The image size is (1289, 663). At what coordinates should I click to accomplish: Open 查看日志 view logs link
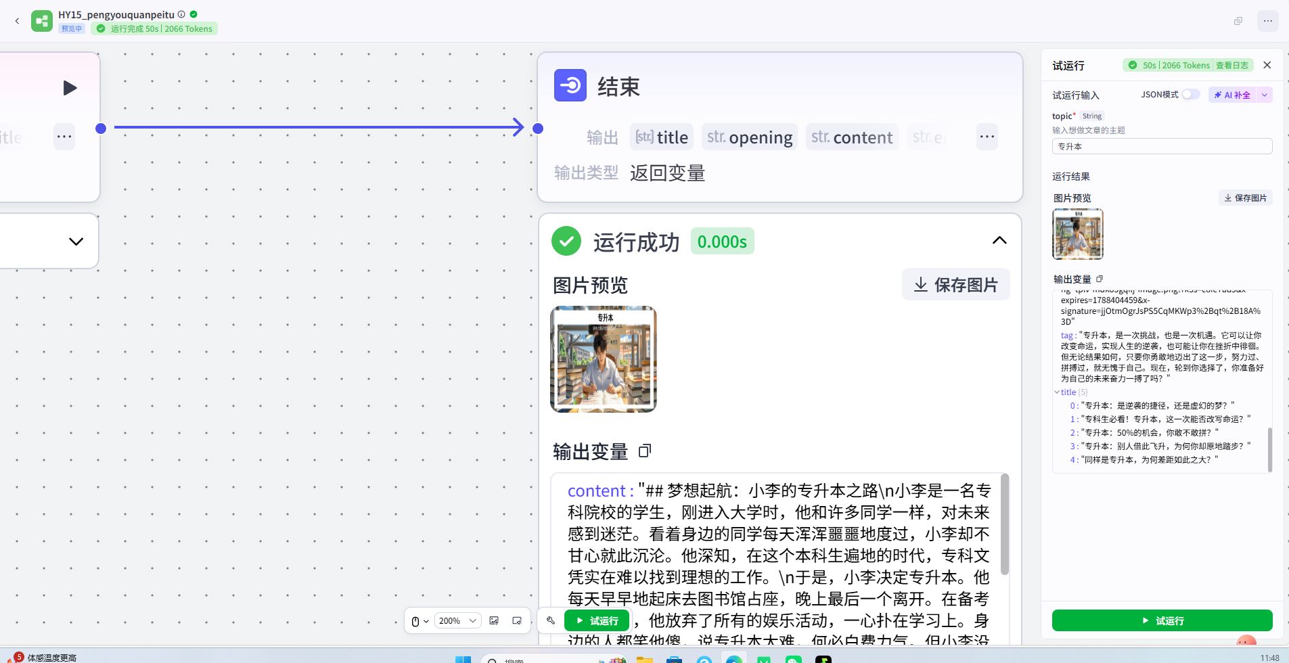pos(1231,66)
